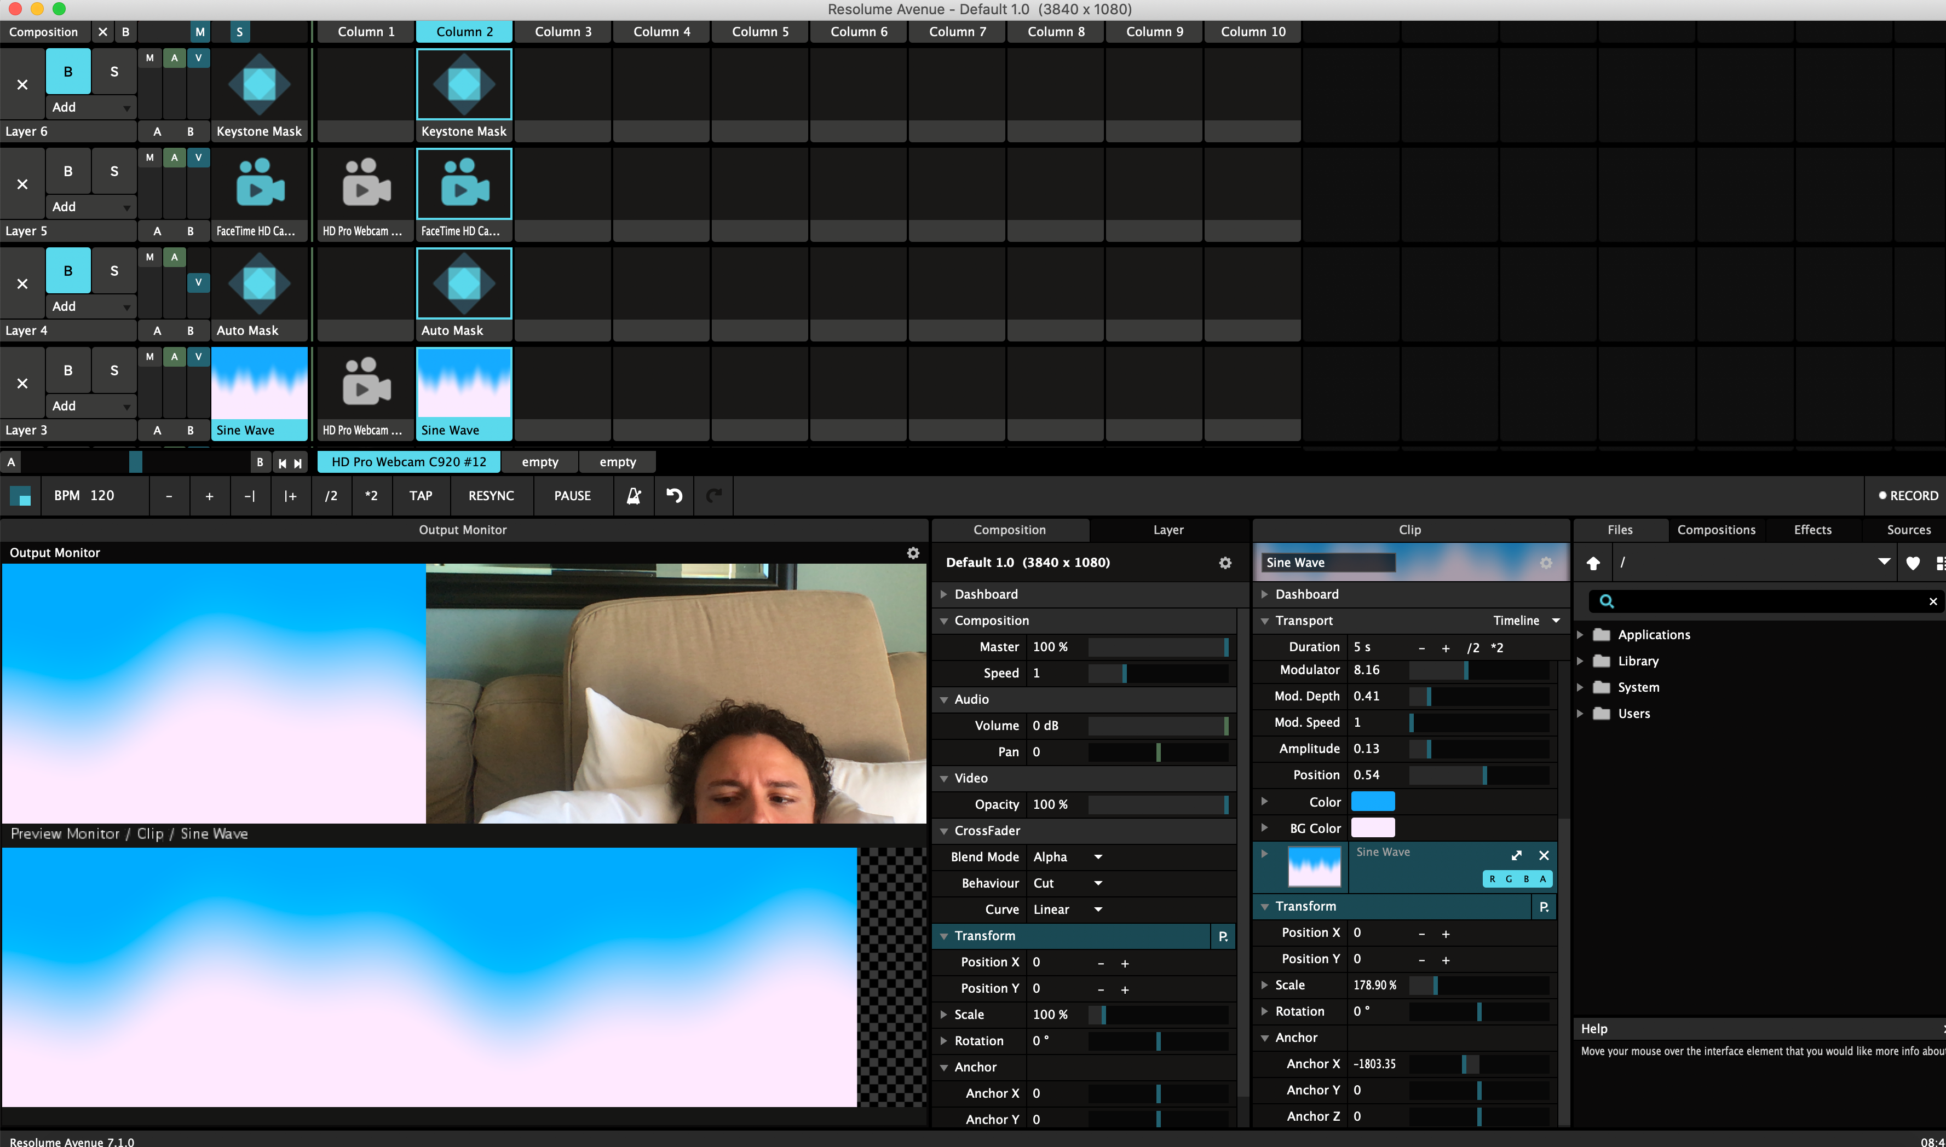Go up a folder in Files browser

1593,563
